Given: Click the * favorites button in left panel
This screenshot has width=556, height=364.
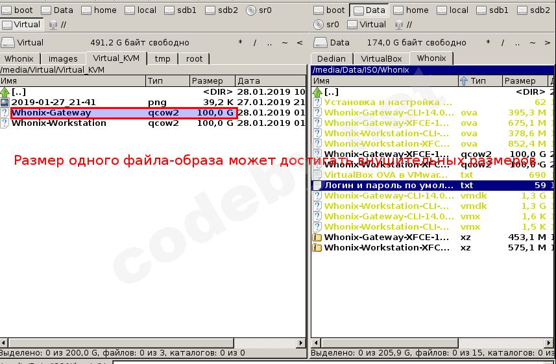Looking at the screenshot, I should tap(241, 43).
